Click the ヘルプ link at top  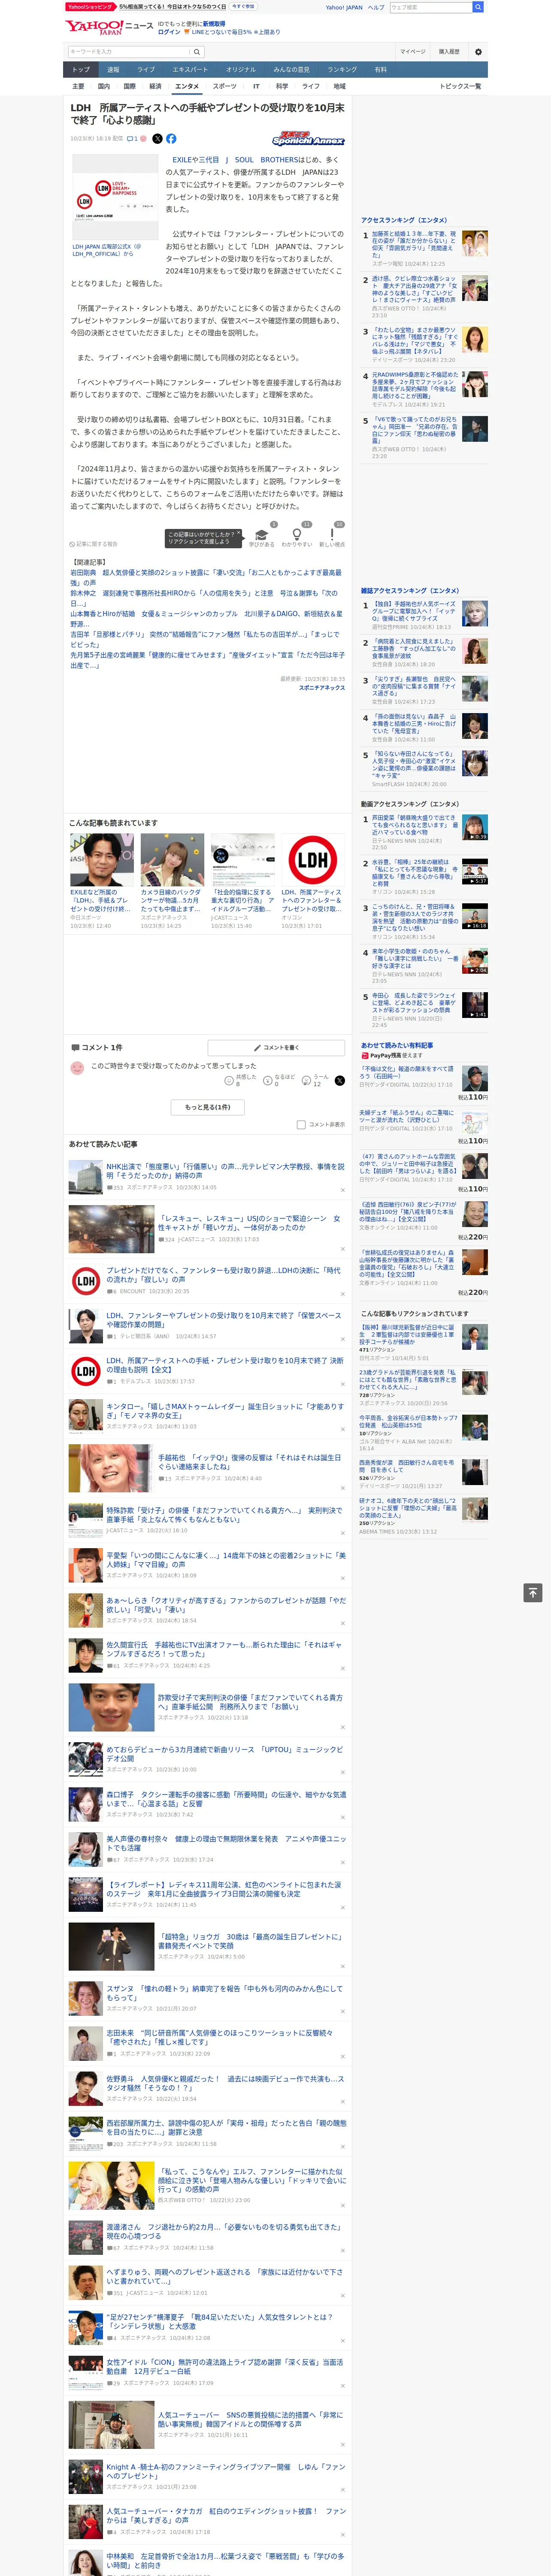[376, 7]
